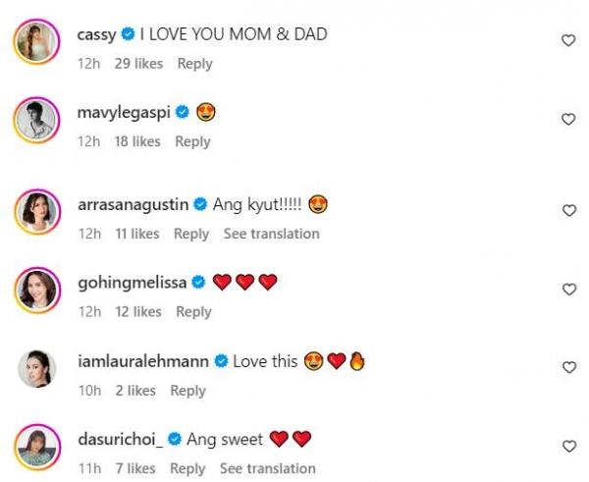The width and height of the screenshot is (589, 482).
Task: Open the gohingmelissa username link
Action: (133, 283)
